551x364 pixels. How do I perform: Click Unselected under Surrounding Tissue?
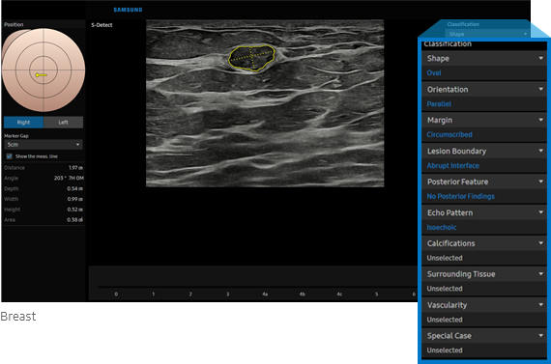(445, 289)
